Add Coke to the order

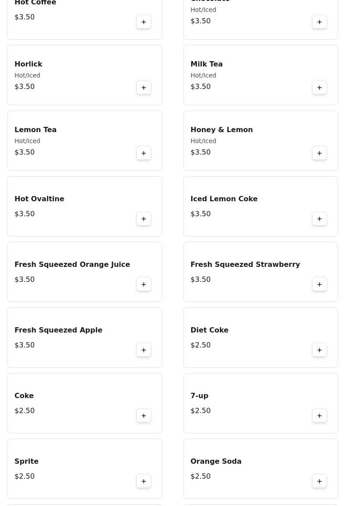tap(144, 416)
